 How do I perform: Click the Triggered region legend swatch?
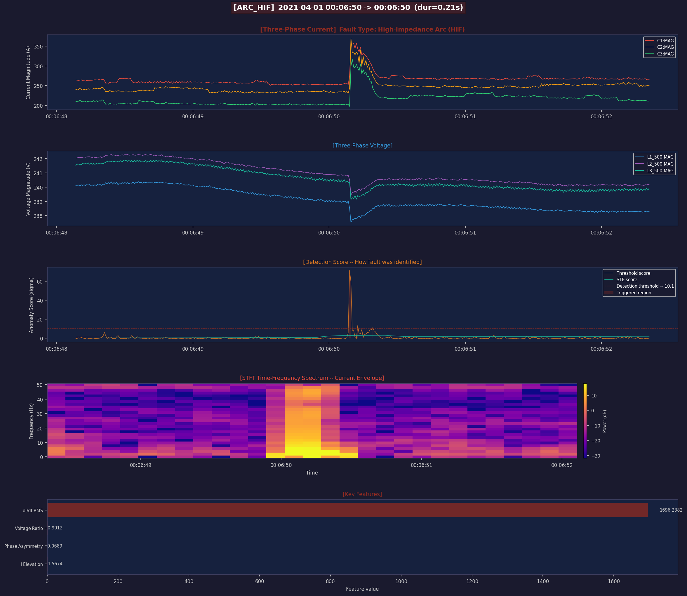point(609,293)
